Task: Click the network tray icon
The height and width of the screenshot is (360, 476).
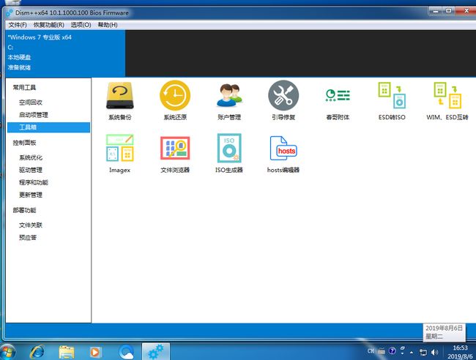Action: click(x=423, y=352)
